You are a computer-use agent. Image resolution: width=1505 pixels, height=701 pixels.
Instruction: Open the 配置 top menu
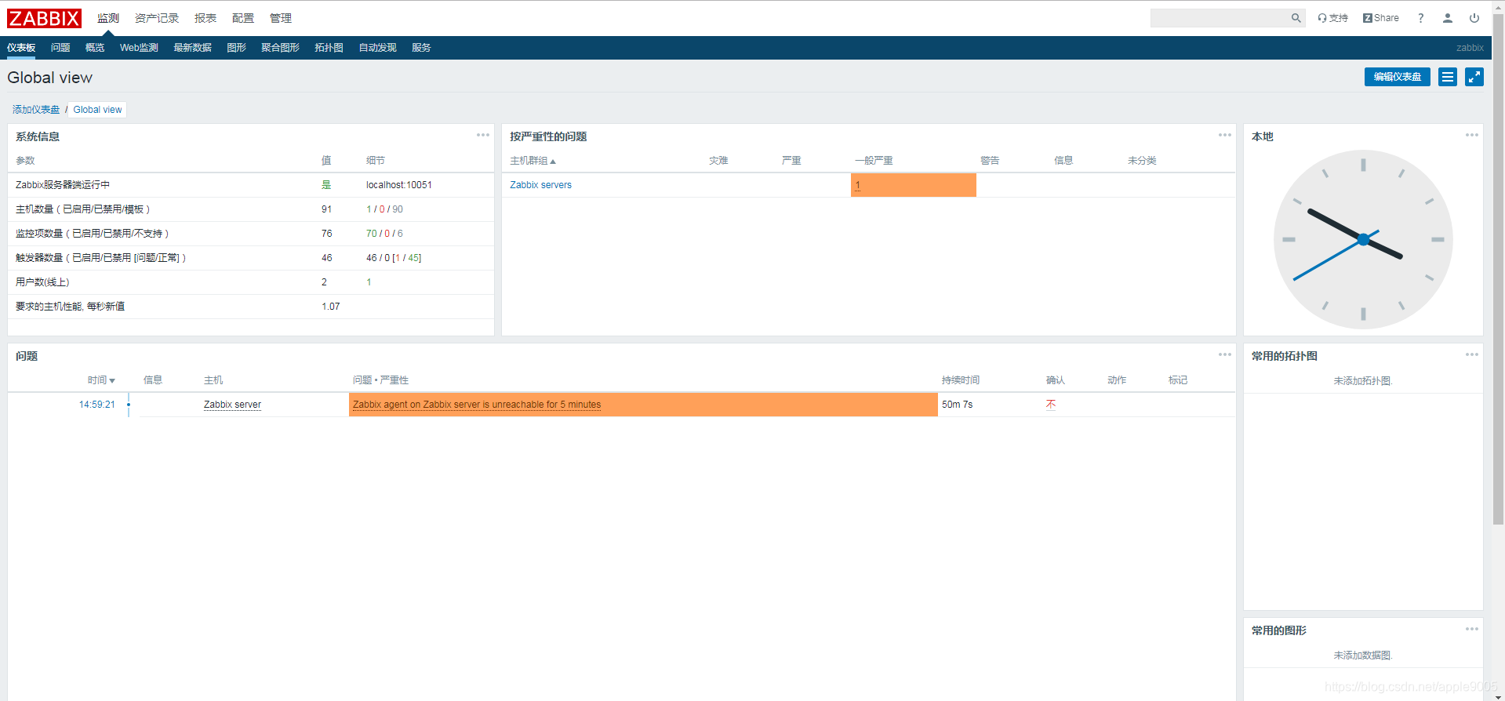[x=243, y=18]
